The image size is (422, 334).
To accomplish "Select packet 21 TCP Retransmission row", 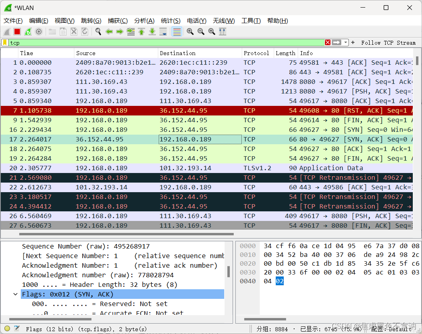I will click(x=207, y=178).
